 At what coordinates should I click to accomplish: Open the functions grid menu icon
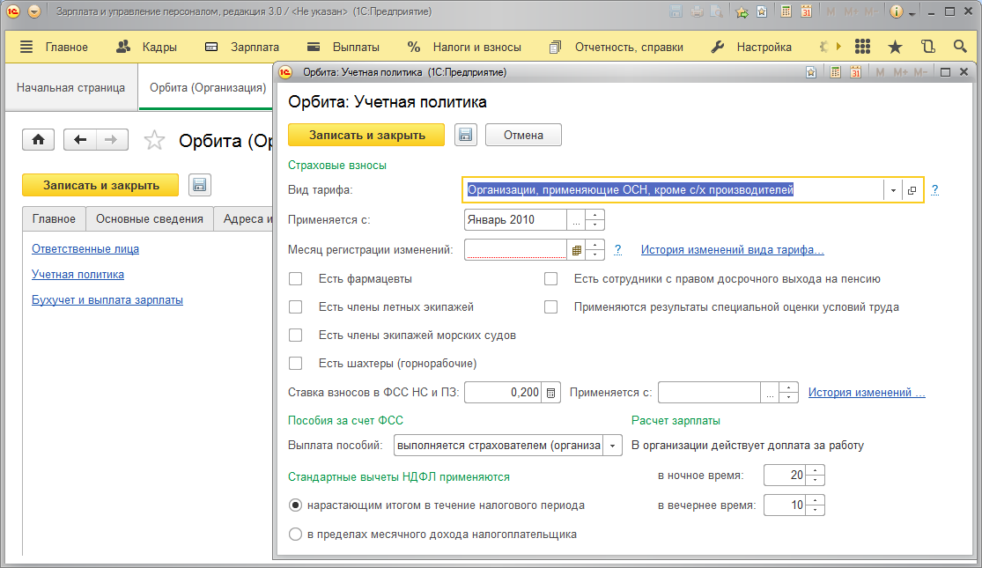[x=862, y=47]
